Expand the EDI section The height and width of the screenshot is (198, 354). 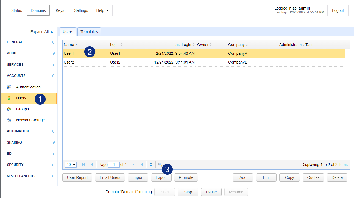click(x=53, y=154)
